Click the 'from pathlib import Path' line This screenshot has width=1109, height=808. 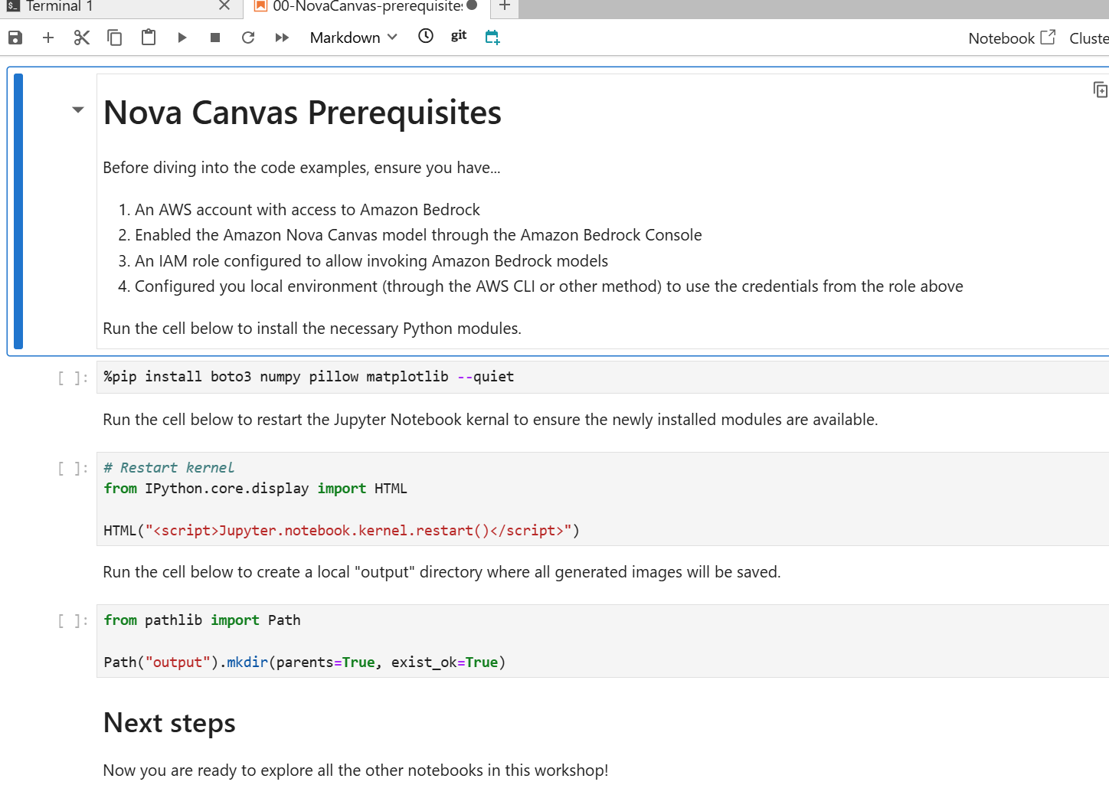(x=202, y=620)
